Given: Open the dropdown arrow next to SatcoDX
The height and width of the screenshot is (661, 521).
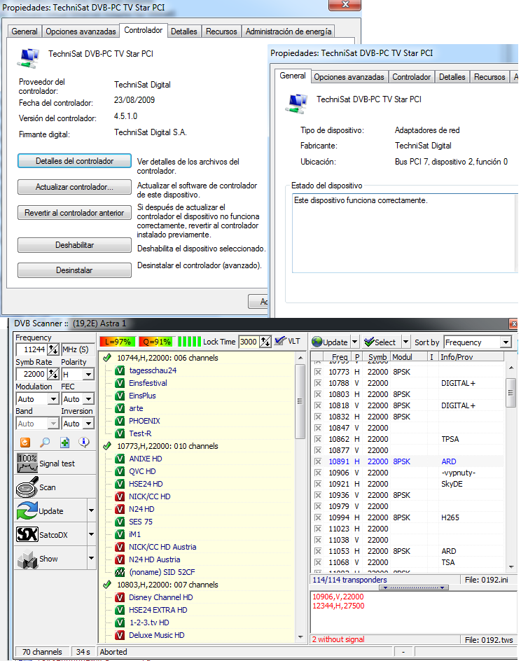Looking at the screenshot, I should tap(91, 534).
